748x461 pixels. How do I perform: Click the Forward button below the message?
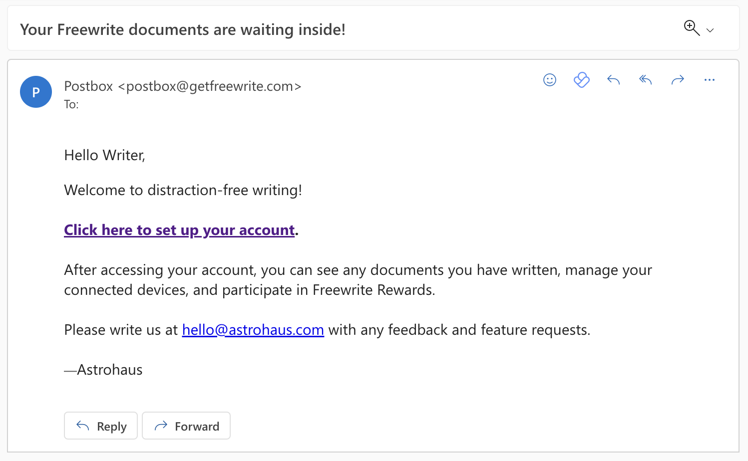coord(186,426)
